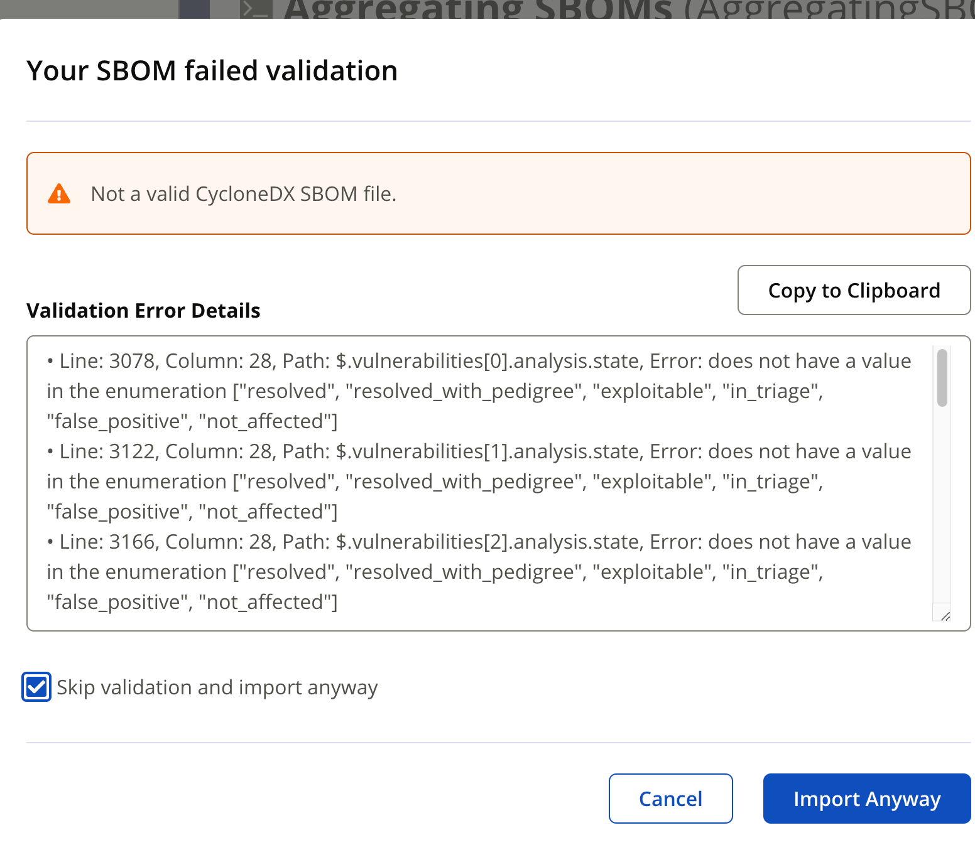975x845 pixels.
Task: Click terminal icon beside Aggregating SBOMs title
Action: 257,9
